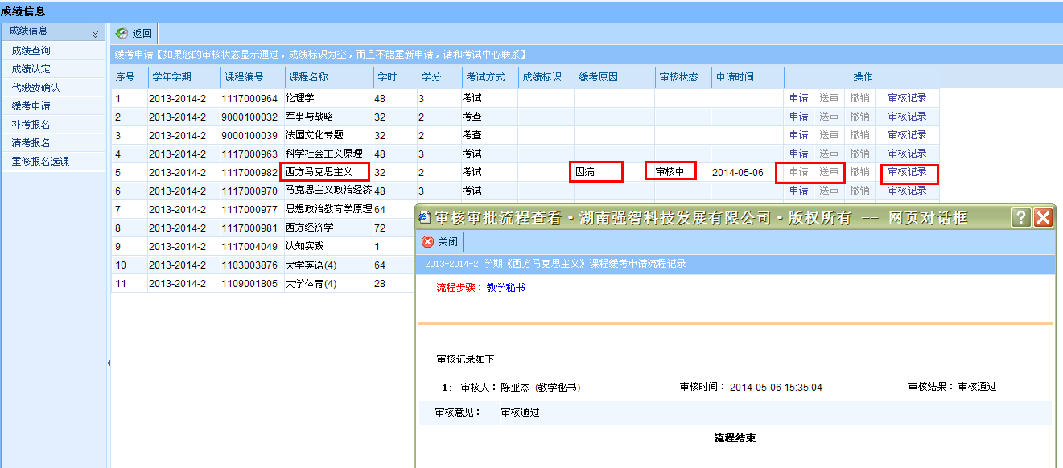Open the 缓考申请 sidebar item
This screenshot has width=1063, height=468.
31,106
